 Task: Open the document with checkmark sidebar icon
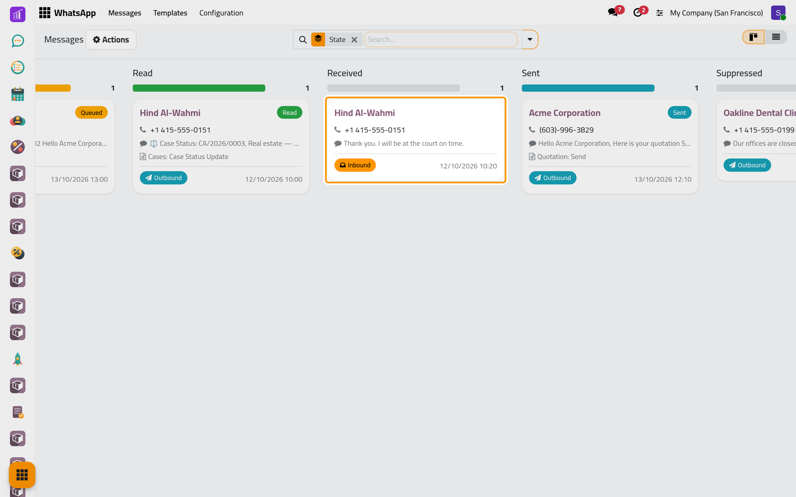17,412
